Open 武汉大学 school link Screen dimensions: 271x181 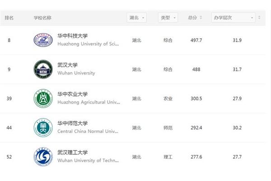pyautogui.click(x=68, y=65)
